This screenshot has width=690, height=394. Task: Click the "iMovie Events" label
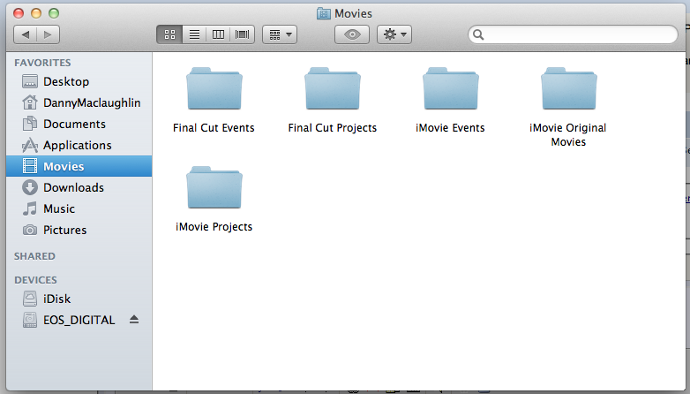click(x=450, y=128)
